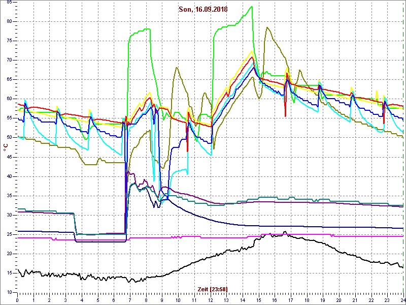Viewport: 406px width, 305px height.
Task: Click hour label 23 on the time axis
Action: click(387, 300)
